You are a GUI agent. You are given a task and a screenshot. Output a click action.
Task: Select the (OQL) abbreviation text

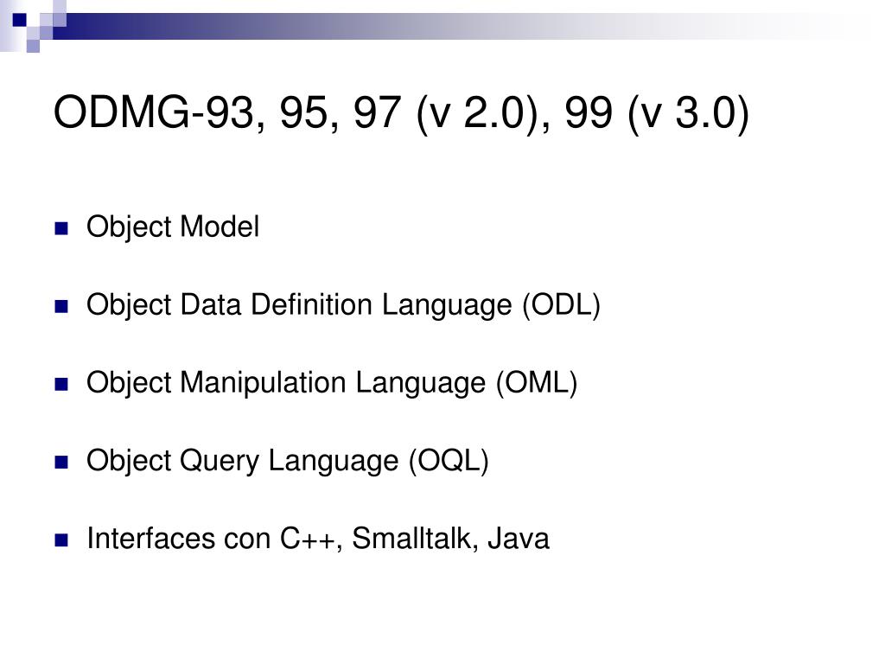coord(449,462)
